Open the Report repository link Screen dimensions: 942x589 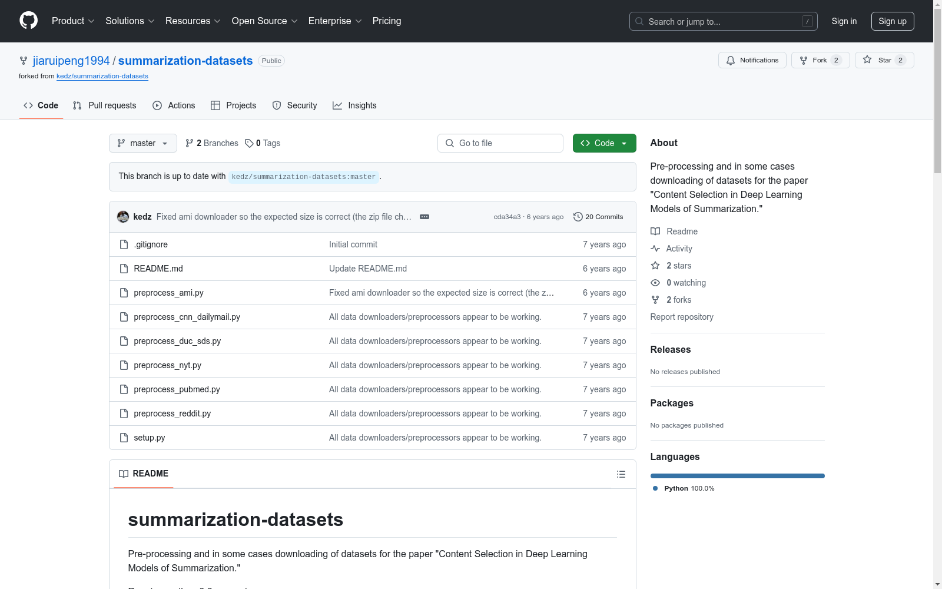pos(682,317)
